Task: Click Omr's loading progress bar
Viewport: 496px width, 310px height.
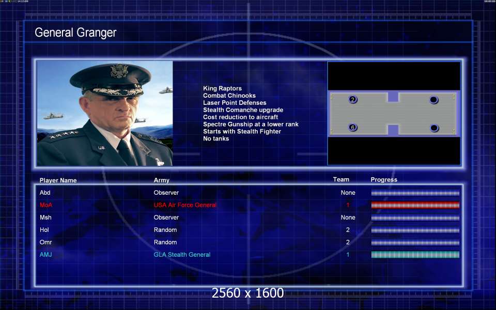Action: [x=415, y=243]
